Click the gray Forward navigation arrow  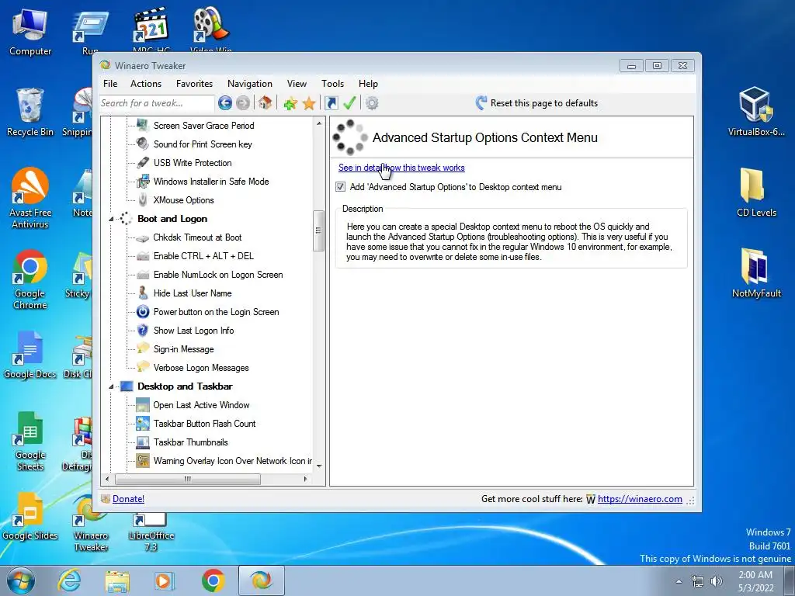tap(243, 103)
